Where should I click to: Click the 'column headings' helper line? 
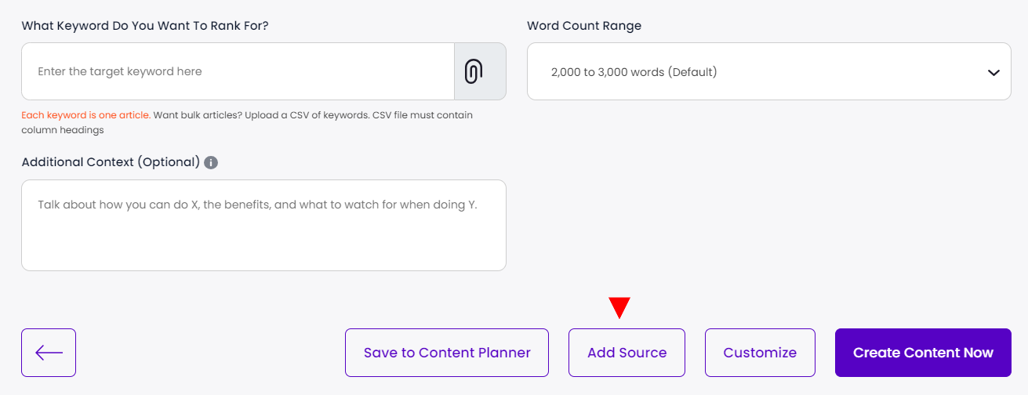point(63,130)
